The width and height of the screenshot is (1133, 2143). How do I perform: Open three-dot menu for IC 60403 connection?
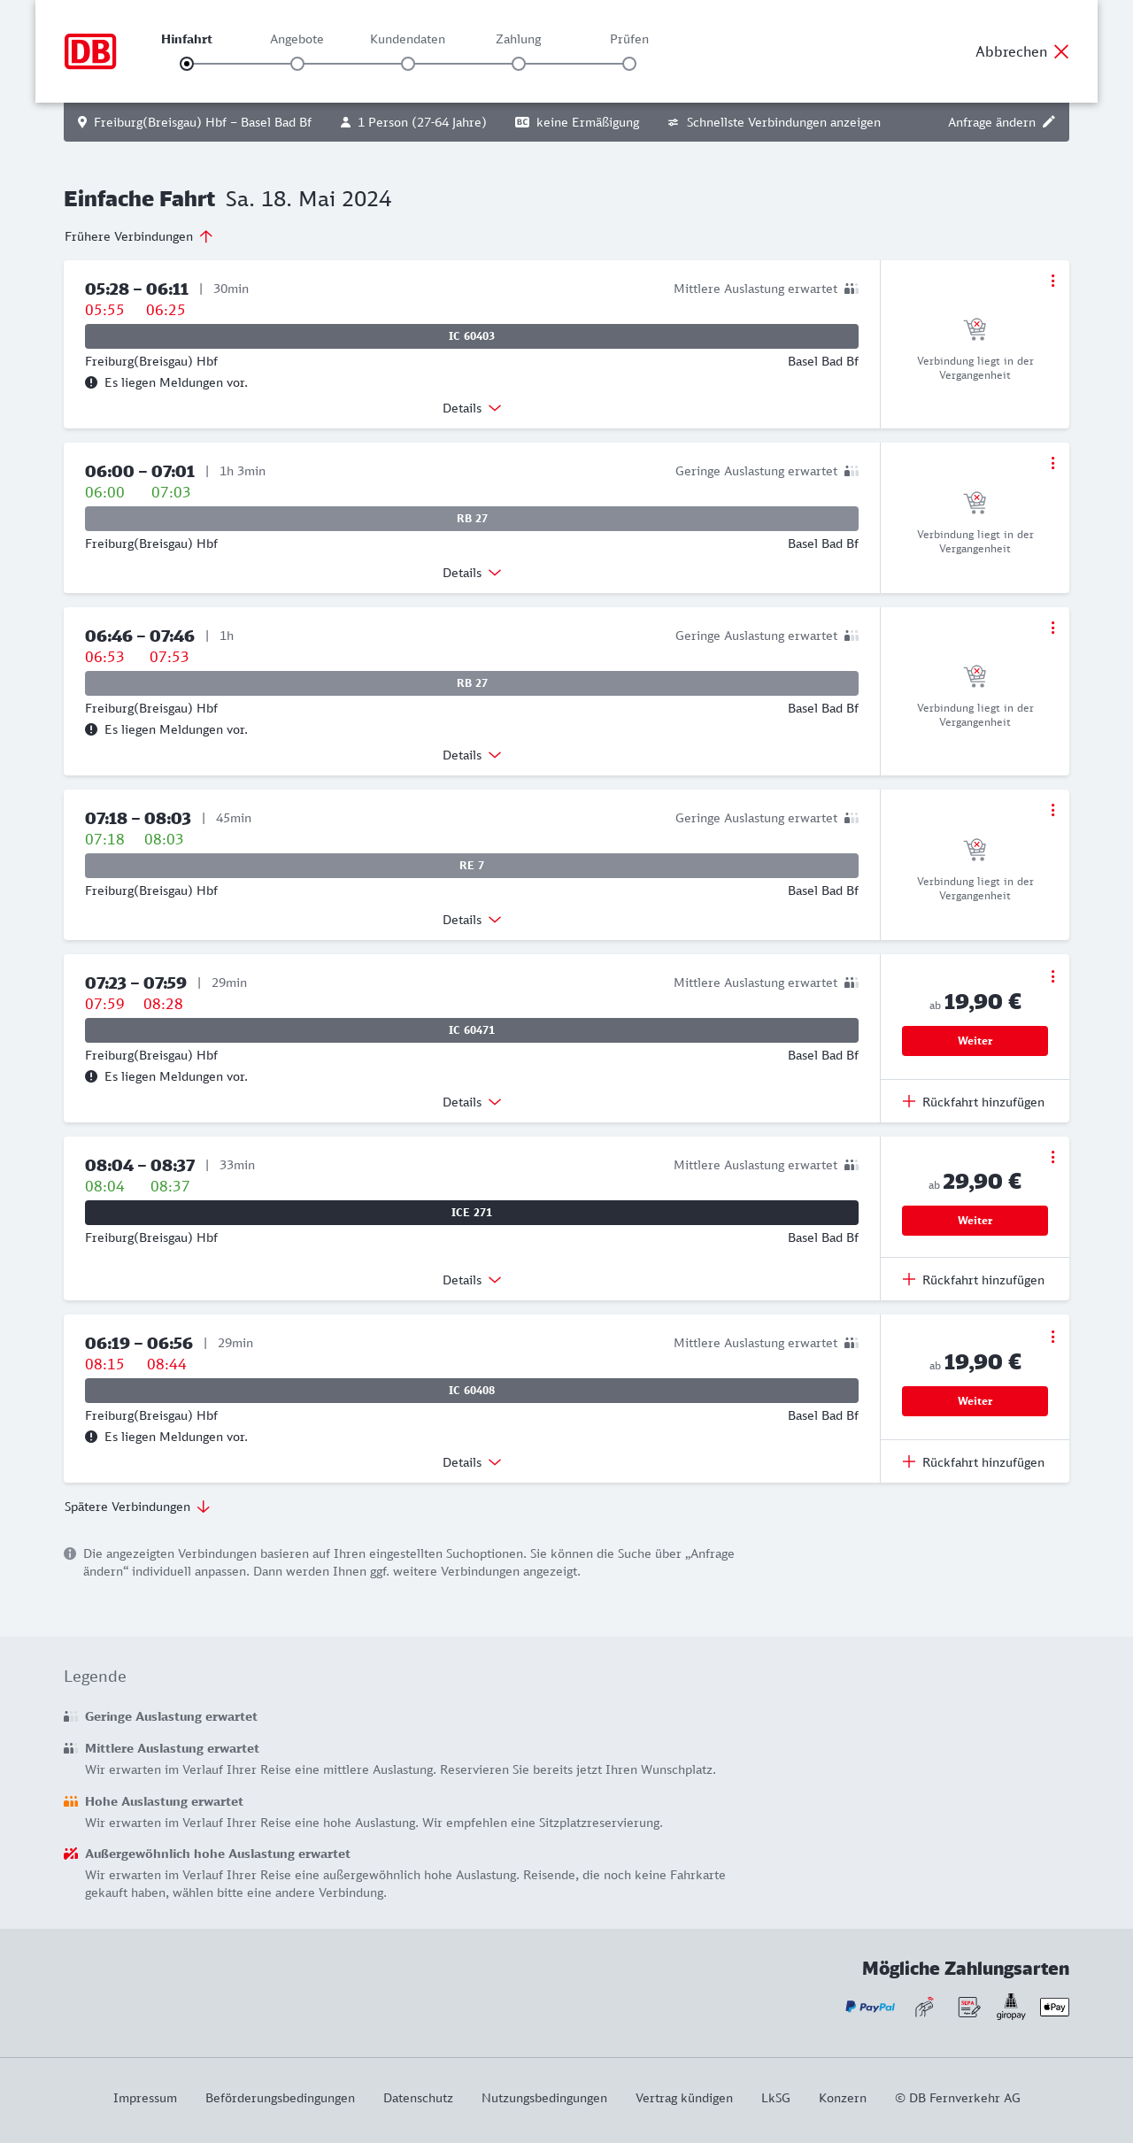1052,281
